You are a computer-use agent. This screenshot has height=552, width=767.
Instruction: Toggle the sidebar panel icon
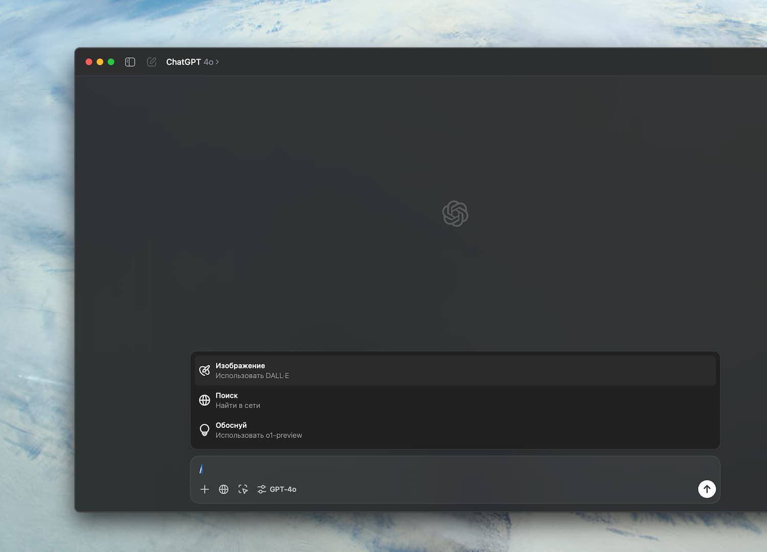130,62
